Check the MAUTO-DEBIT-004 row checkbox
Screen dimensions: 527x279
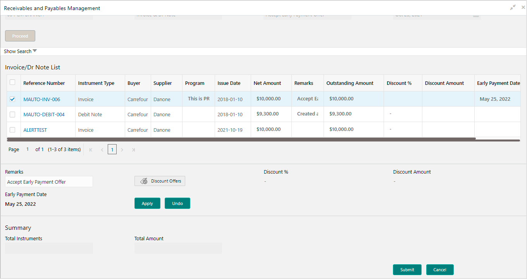(x=12, y=114)
